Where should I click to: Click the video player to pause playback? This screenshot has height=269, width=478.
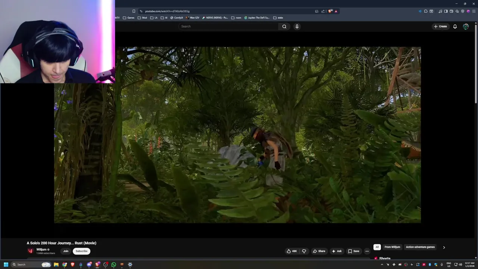(x=238, y=135)
